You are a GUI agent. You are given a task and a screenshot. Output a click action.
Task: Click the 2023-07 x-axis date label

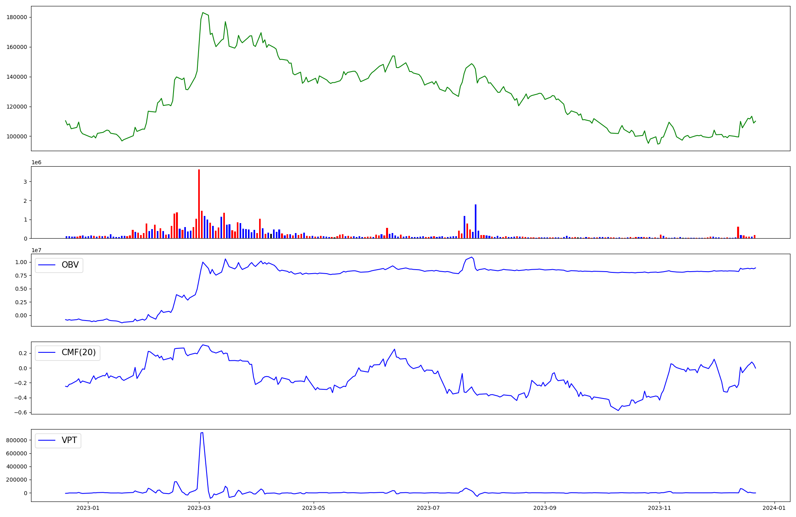428,508
